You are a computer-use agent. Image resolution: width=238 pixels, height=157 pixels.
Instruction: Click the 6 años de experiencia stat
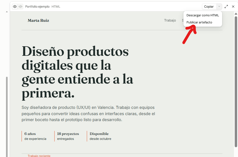click(35, 136)
